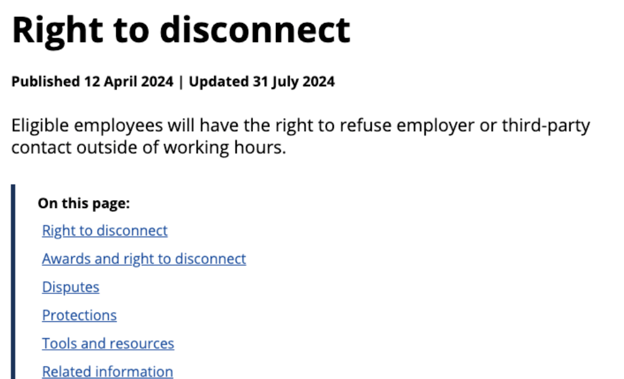Screen dimensions: 624x379
Task: Go to the Disputes section link
Action: pyautogui.click(x=70, y=287)
